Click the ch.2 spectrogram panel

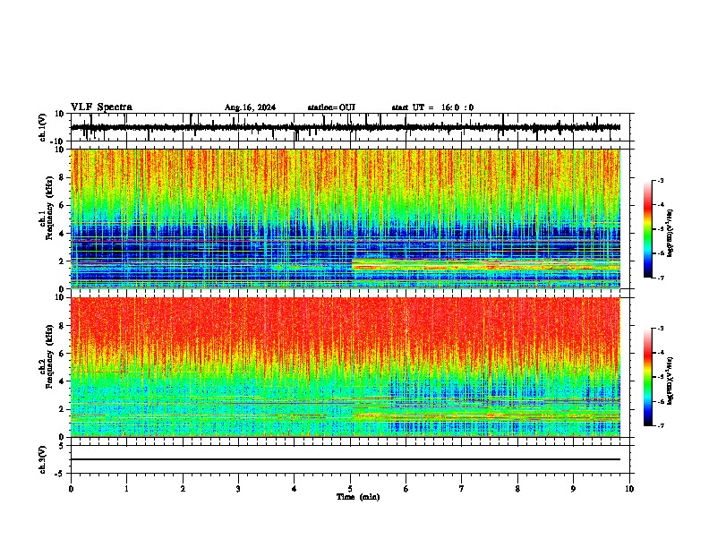346,367
